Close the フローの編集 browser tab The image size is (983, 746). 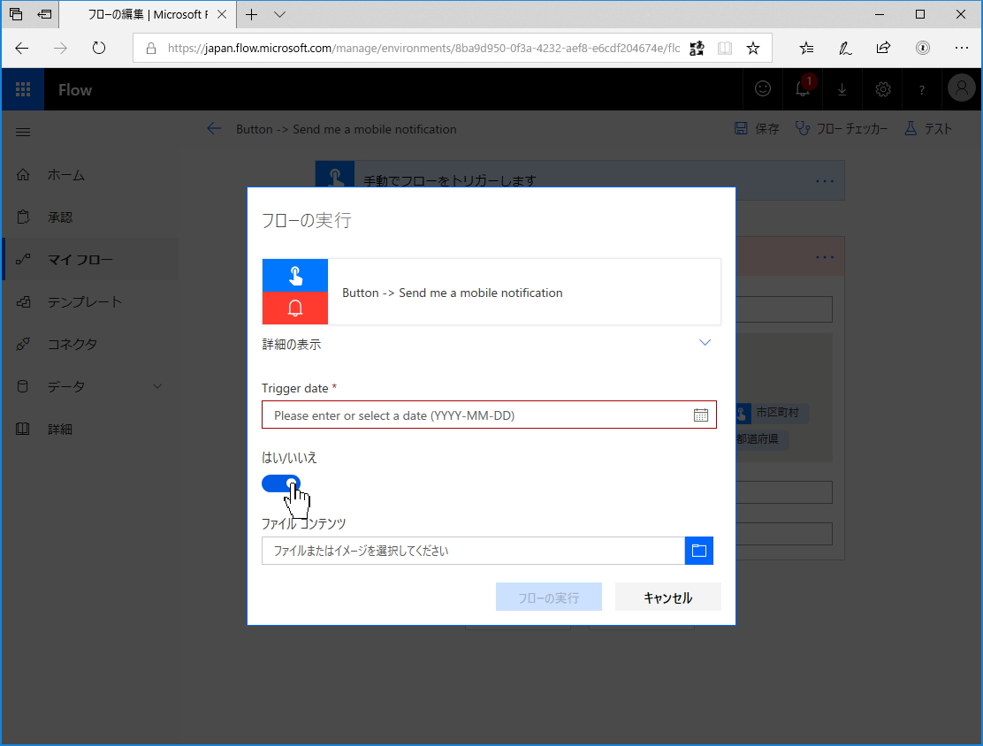click(x=222, y=14)
